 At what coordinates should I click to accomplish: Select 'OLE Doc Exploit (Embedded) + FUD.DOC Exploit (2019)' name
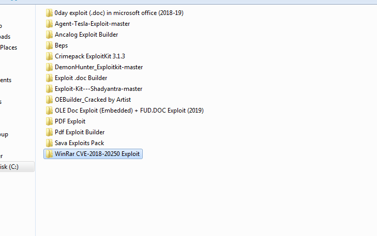(x=129, y=111)
